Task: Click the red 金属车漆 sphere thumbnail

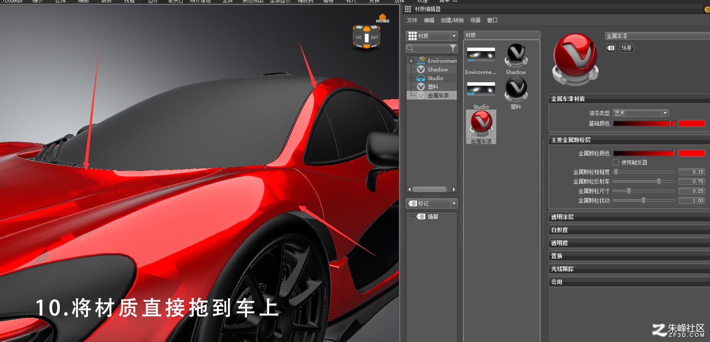Action: click(481, 124)
